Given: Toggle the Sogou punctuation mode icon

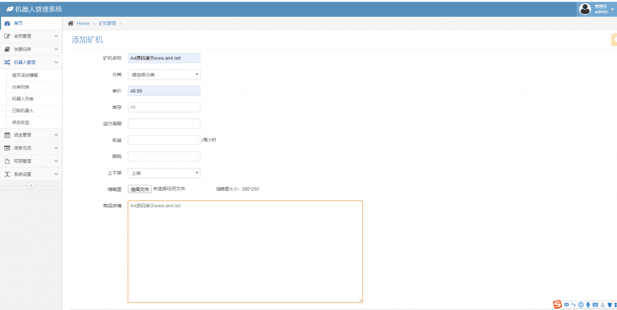Looking at the screenshot, I should [574, 305].
